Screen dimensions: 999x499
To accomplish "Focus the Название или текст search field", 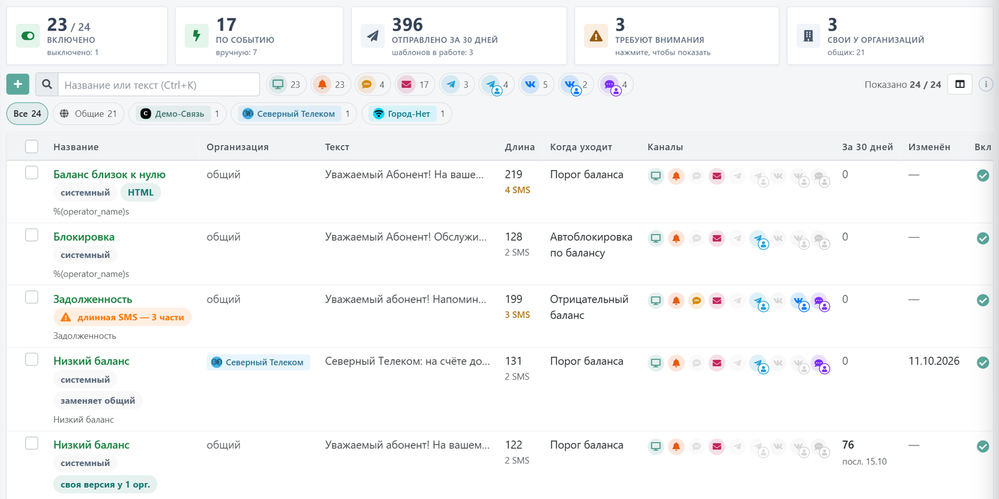I will (x=159, y=84).
